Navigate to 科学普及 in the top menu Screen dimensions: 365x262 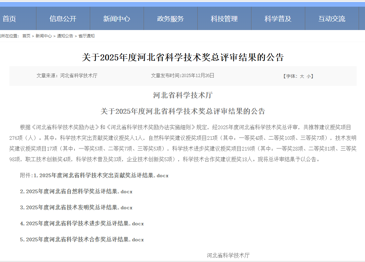click(278, 19)
